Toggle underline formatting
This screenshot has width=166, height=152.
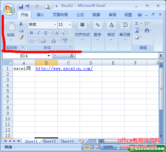pos(46,33)
